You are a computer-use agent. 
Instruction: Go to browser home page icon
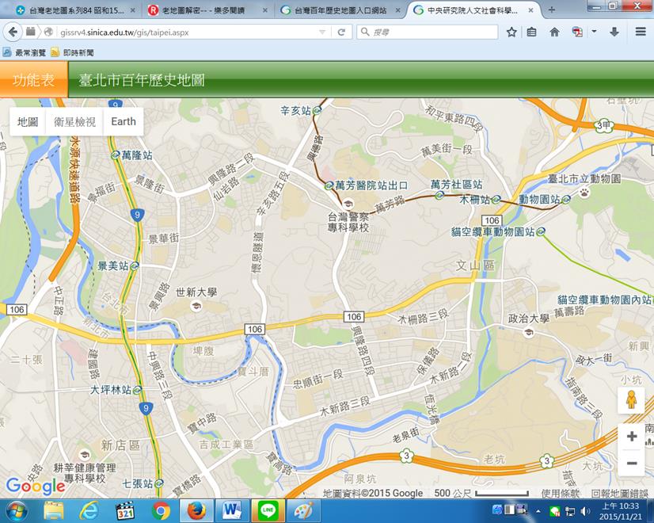(554, 32)
